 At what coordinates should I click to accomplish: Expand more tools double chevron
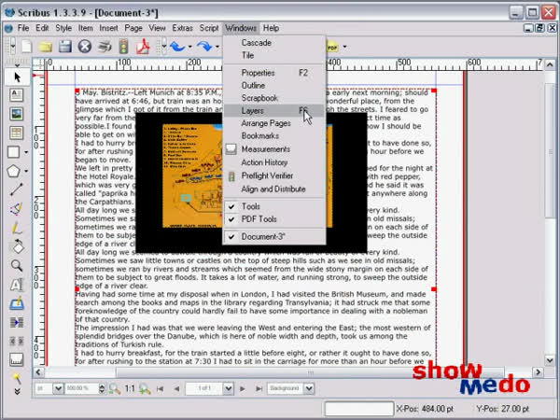coord(17,392)
